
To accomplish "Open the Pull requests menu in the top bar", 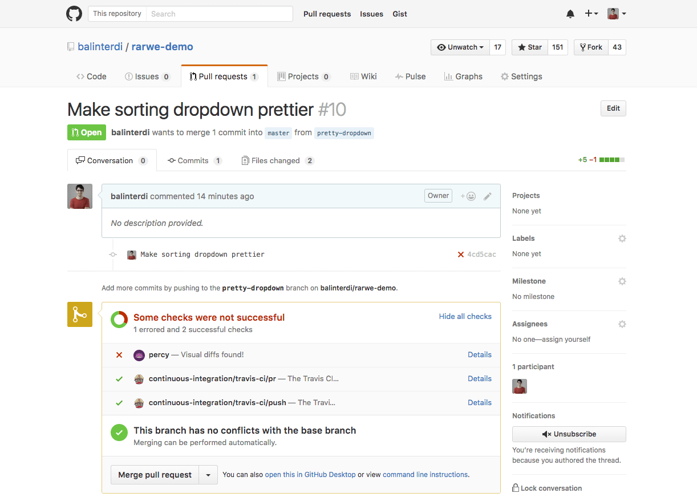I will tap(327, 13).
